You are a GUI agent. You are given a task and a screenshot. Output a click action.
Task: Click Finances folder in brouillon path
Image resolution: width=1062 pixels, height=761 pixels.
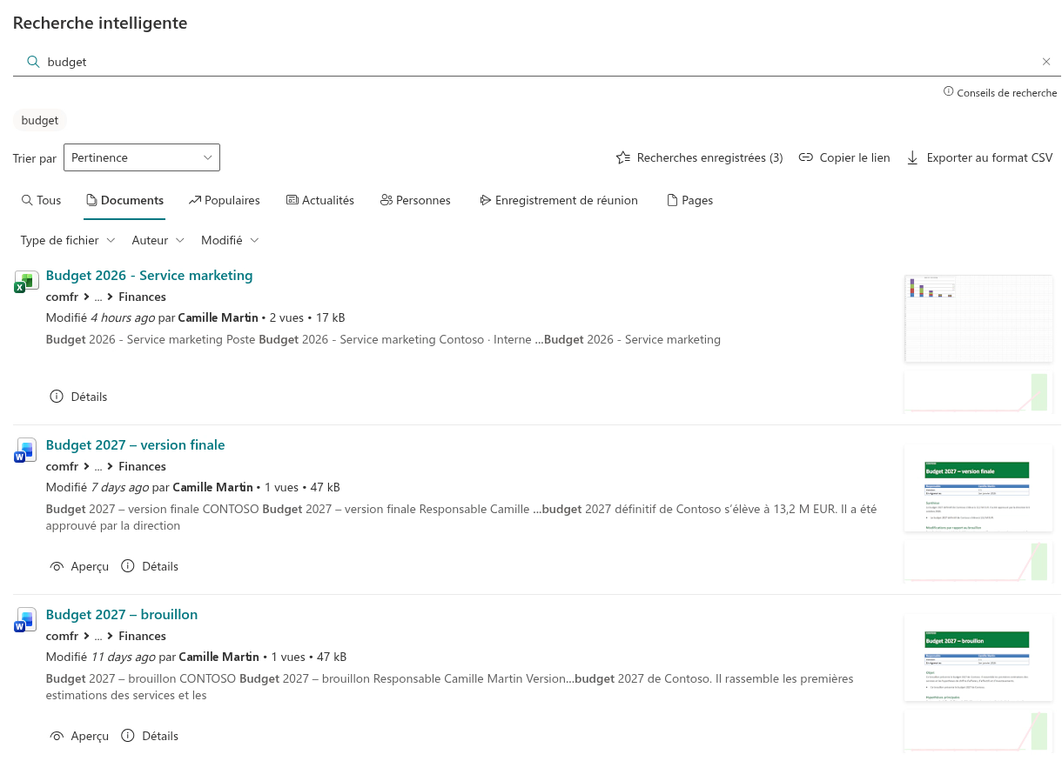[x=142, y=637]
